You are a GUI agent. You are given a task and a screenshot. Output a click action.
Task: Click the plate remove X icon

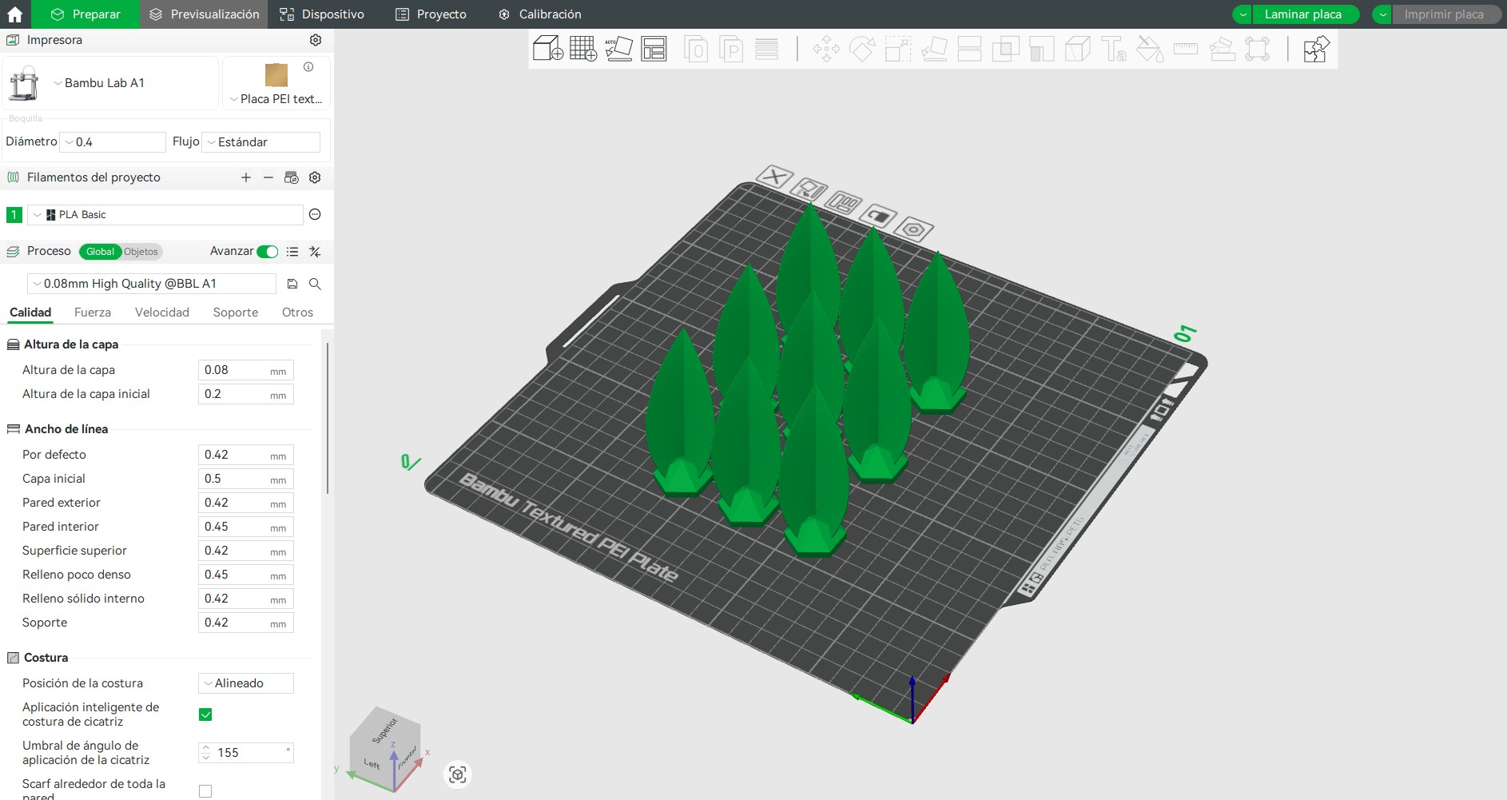775,176
